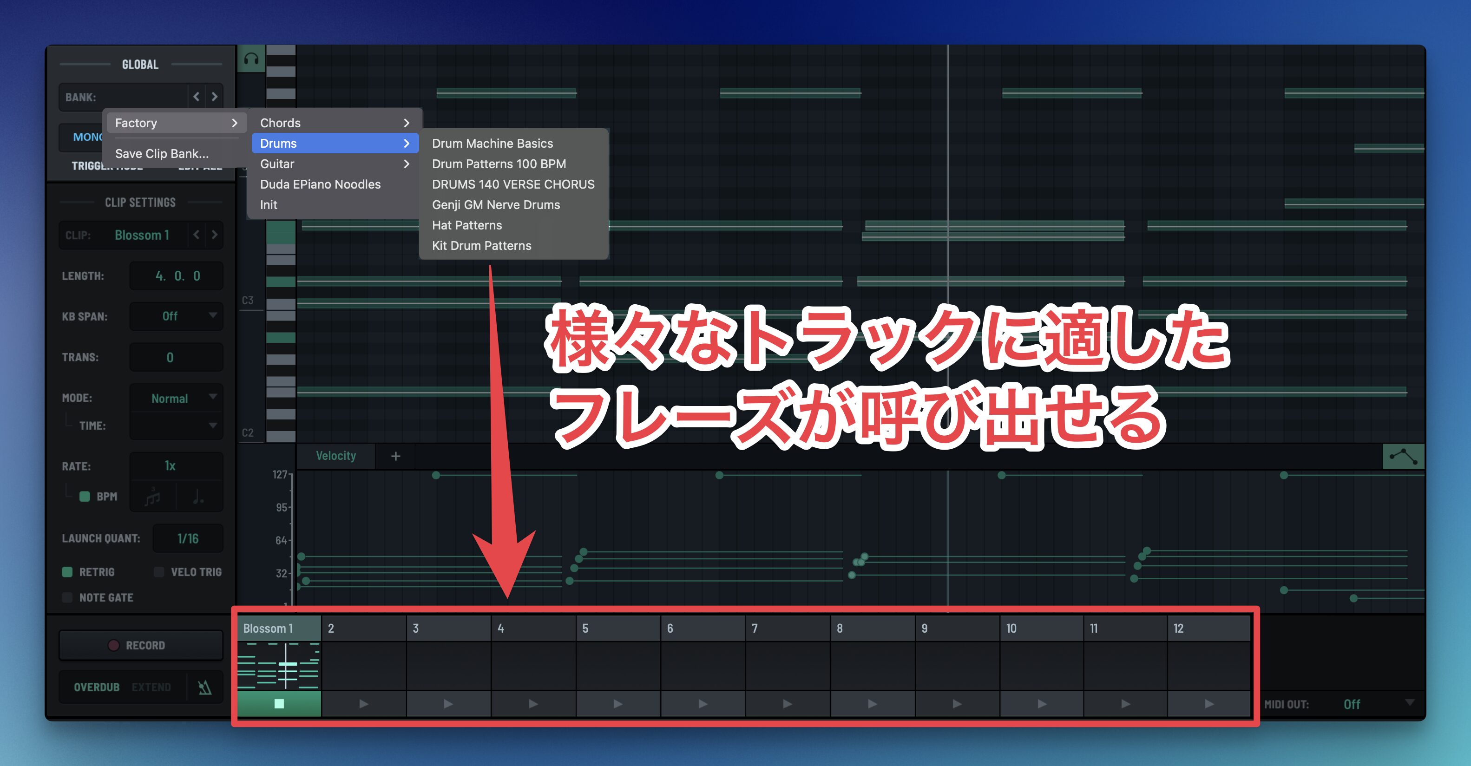Choose DRUMS 140 VERSE CHORUS

click(x=513, y=184)
